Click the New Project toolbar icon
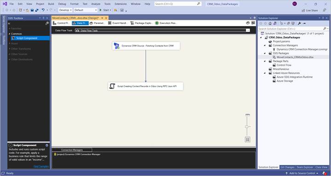The image size is (331, 176). click(x=21, y=10)
